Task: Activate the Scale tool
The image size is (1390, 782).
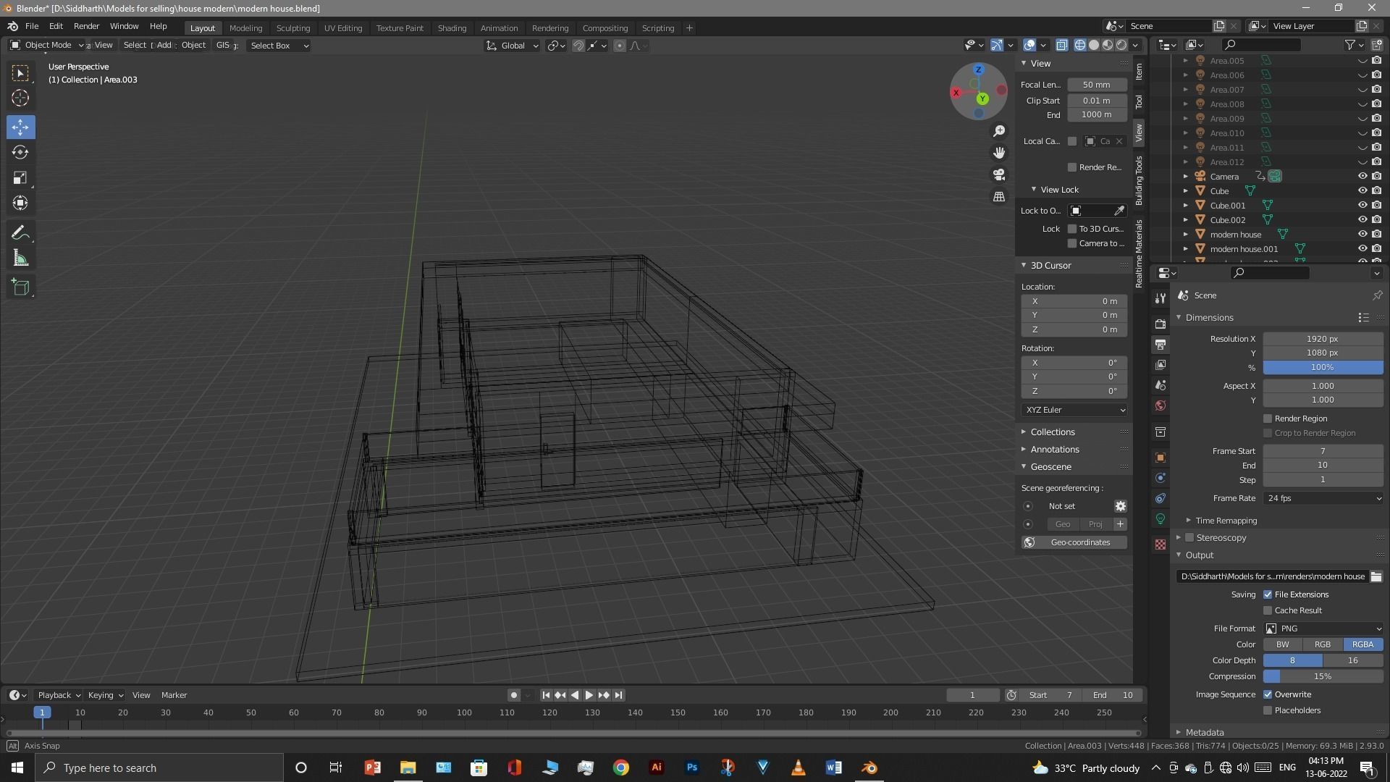Action: [x=20, y=178]
